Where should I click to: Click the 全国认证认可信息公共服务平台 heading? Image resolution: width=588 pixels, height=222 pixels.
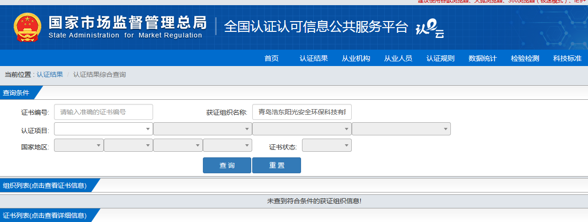[316, 27]
